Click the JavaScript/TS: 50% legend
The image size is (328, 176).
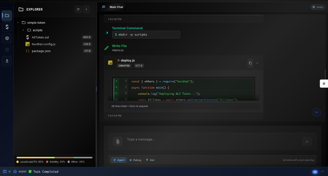pos(30,162)
